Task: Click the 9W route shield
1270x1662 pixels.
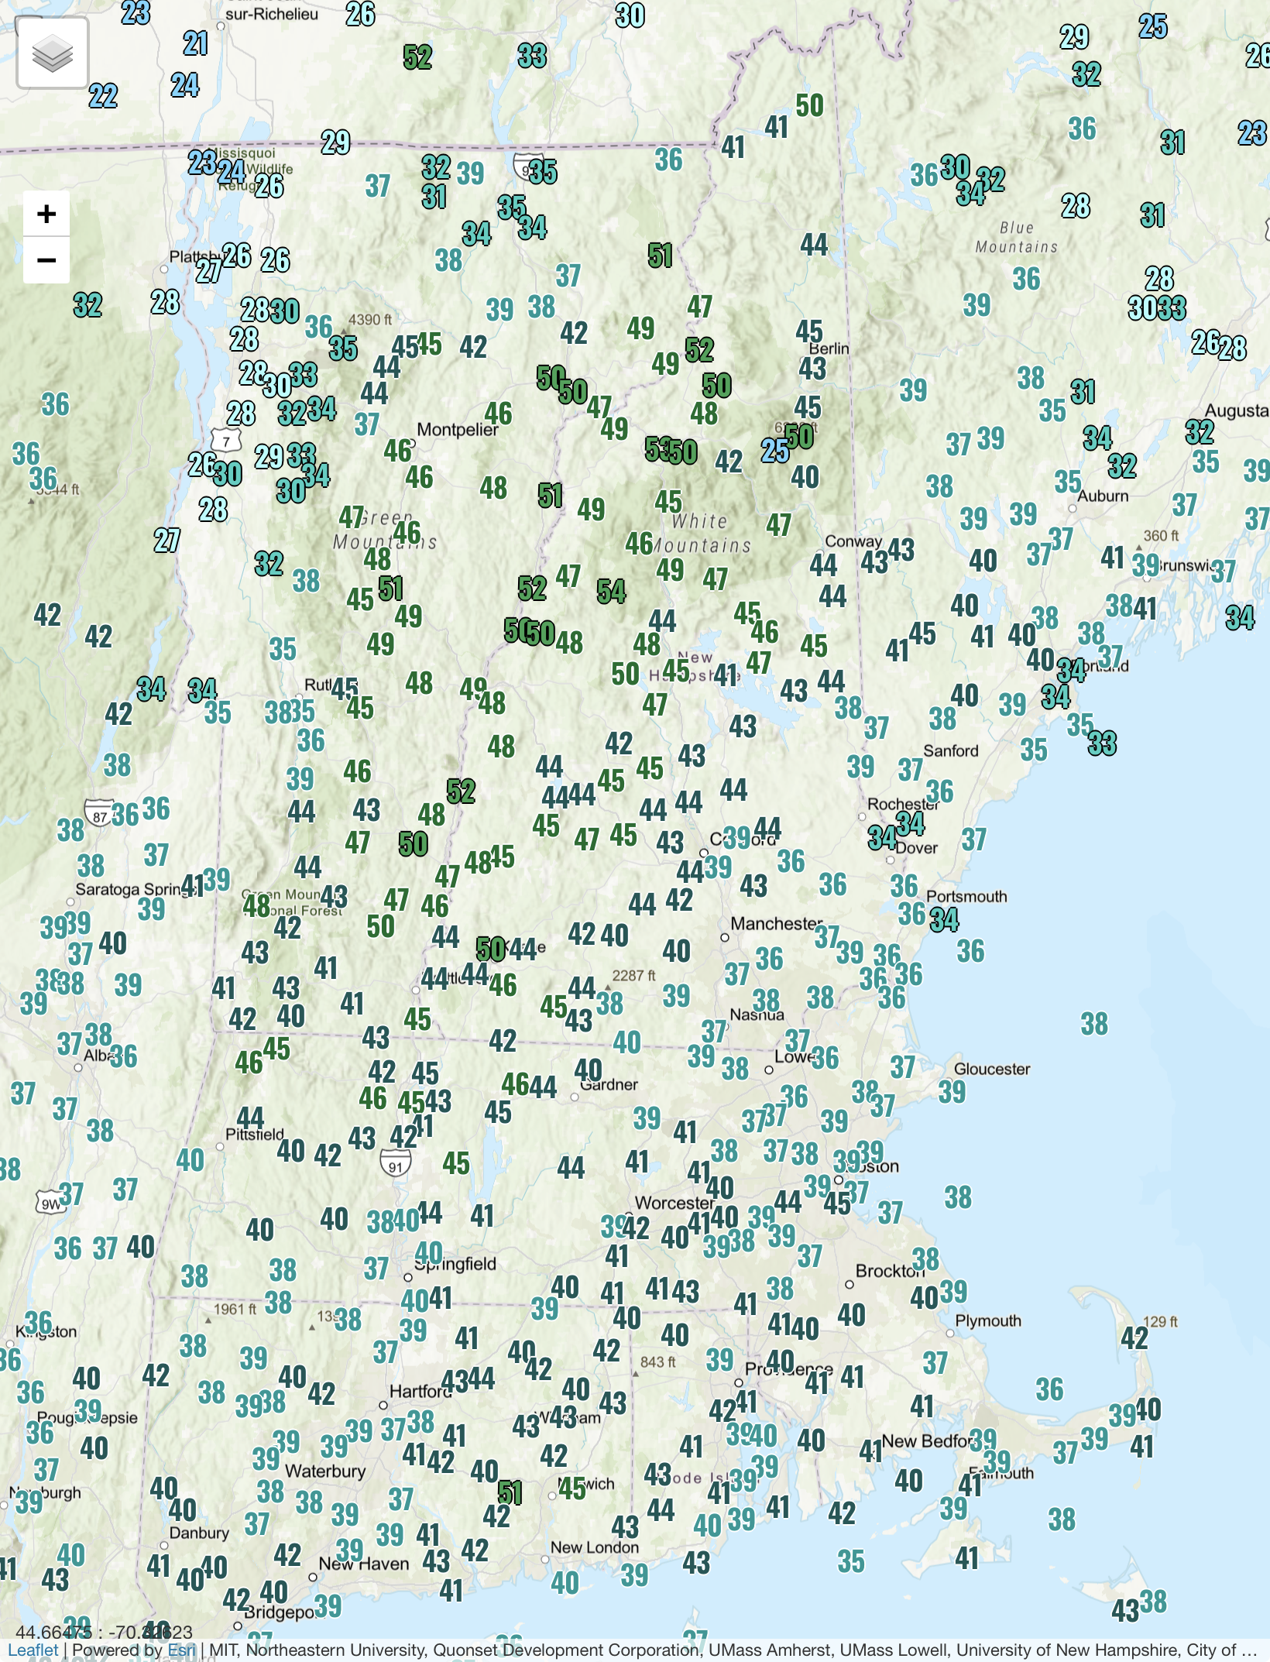Action: (50, 1204)
